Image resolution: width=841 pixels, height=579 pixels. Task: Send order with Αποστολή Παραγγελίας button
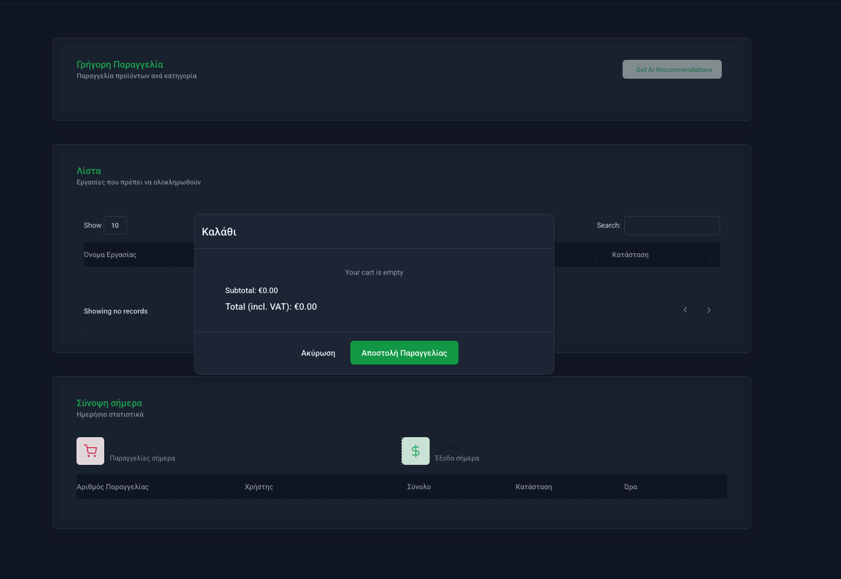pos(404,353)
